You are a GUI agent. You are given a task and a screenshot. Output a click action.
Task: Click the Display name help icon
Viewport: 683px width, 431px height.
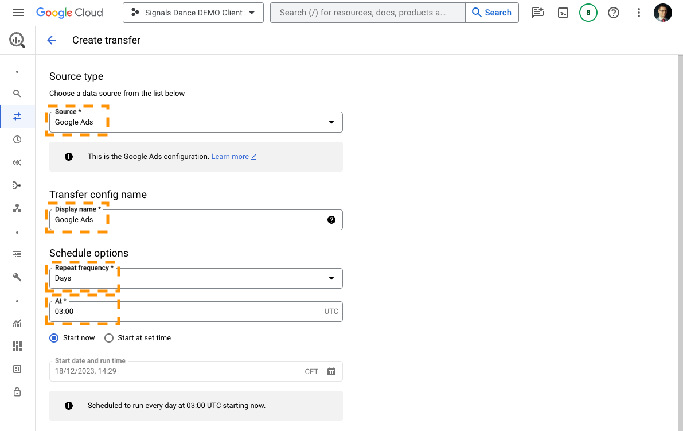coord(331,220)
